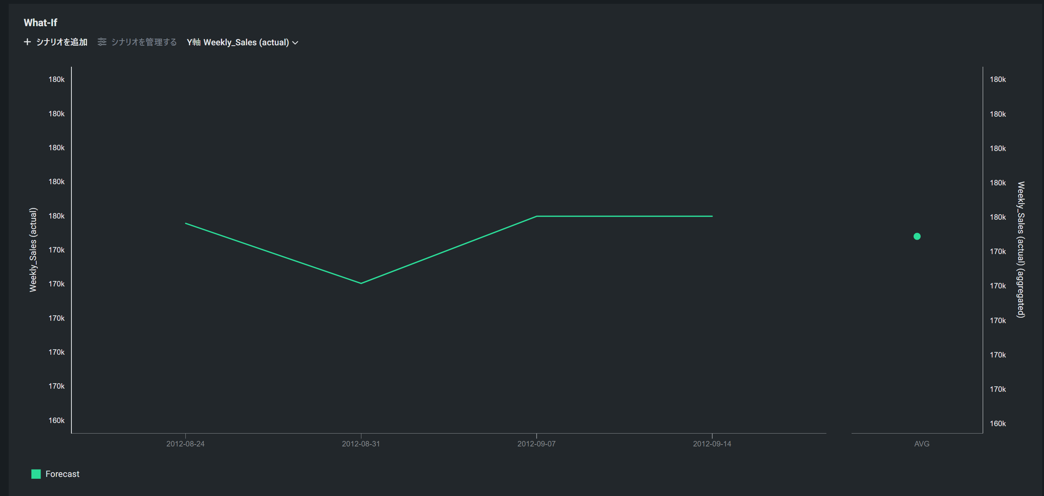This screenshot has width=1044, height=496.
Task: Click the right Weekly_Sales (actual) (aggregated) axis title
Action: [1021, 250]
